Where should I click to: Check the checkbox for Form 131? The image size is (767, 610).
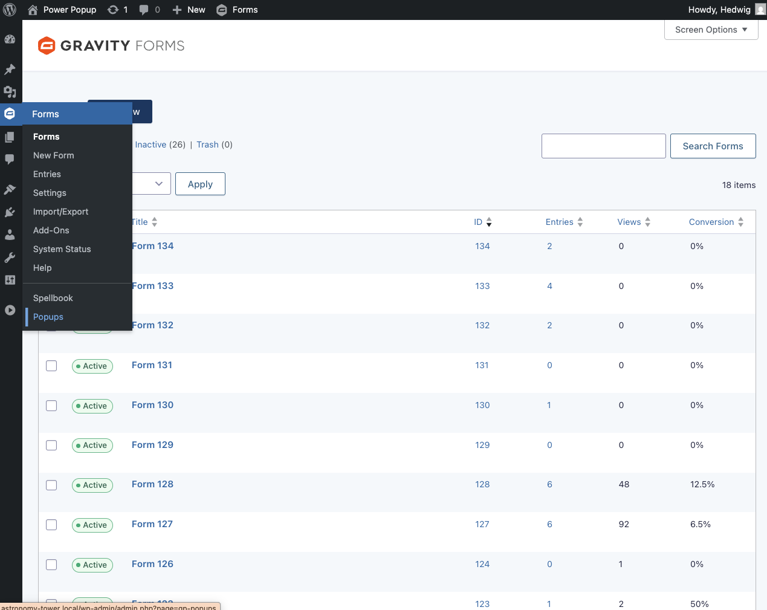[x=51, y=366]
